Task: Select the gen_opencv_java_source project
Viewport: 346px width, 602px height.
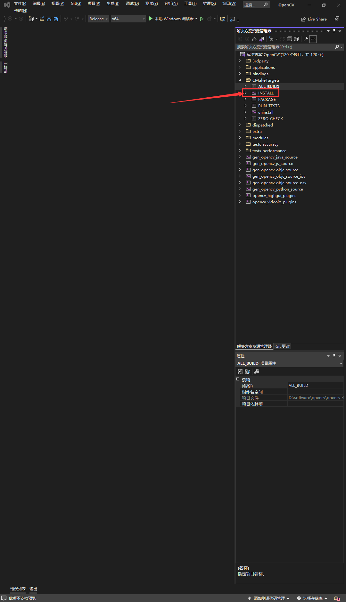Action: coord(275,157)
